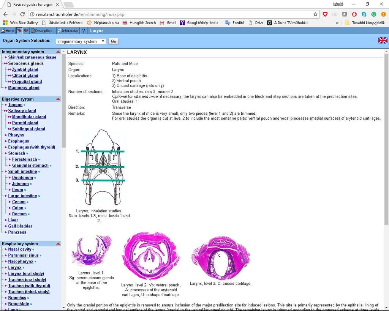Open the Fordító translate bookmark

(x=235, y=22)
